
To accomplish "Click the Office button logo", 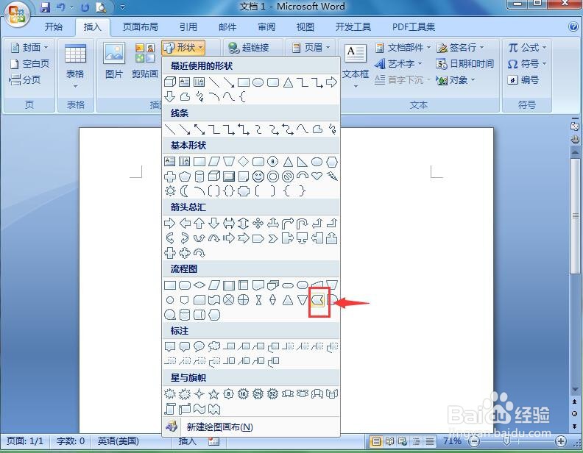I will point(16,14).
